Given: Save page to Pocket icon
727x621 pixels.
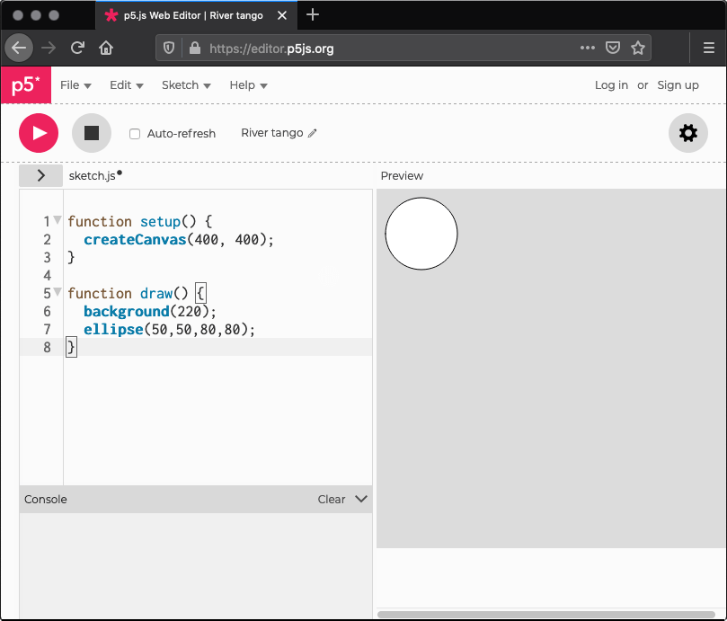Looking at the screenshot, I should point(613,48).
